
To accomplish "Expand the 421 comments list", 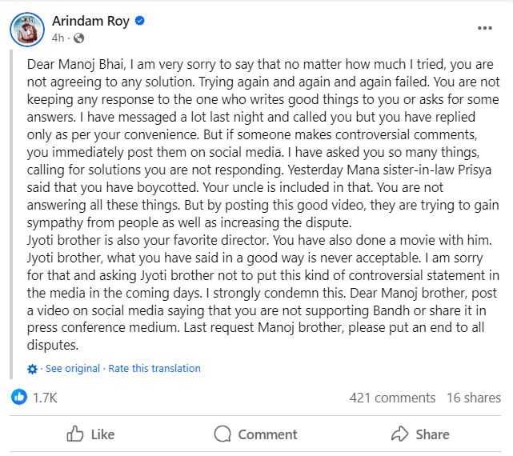I will (x=392, y=398).
